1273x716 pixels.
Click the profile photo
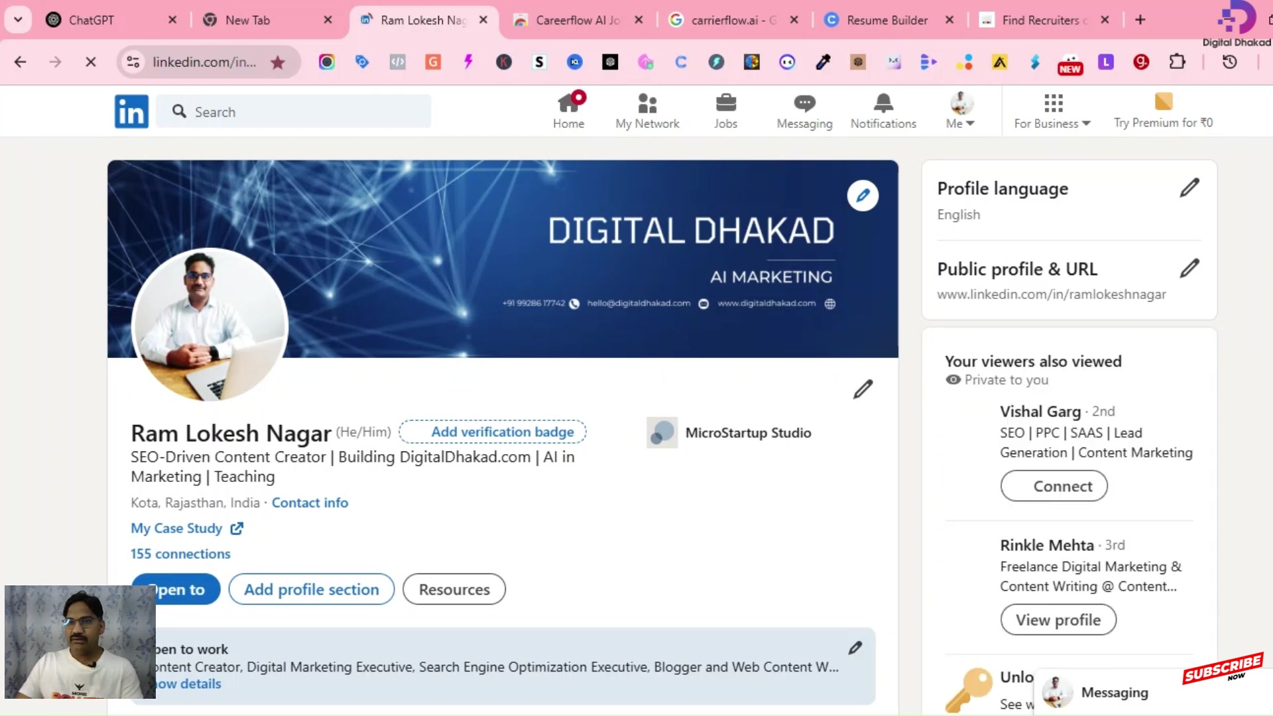[210, 325]
